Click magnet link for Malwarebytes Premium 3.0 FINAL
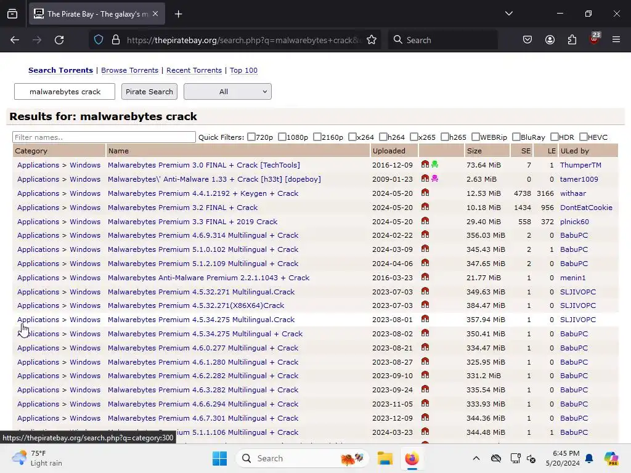Viewport: 631px width, 473px height. pyautogui.click(x=425, y=164)
